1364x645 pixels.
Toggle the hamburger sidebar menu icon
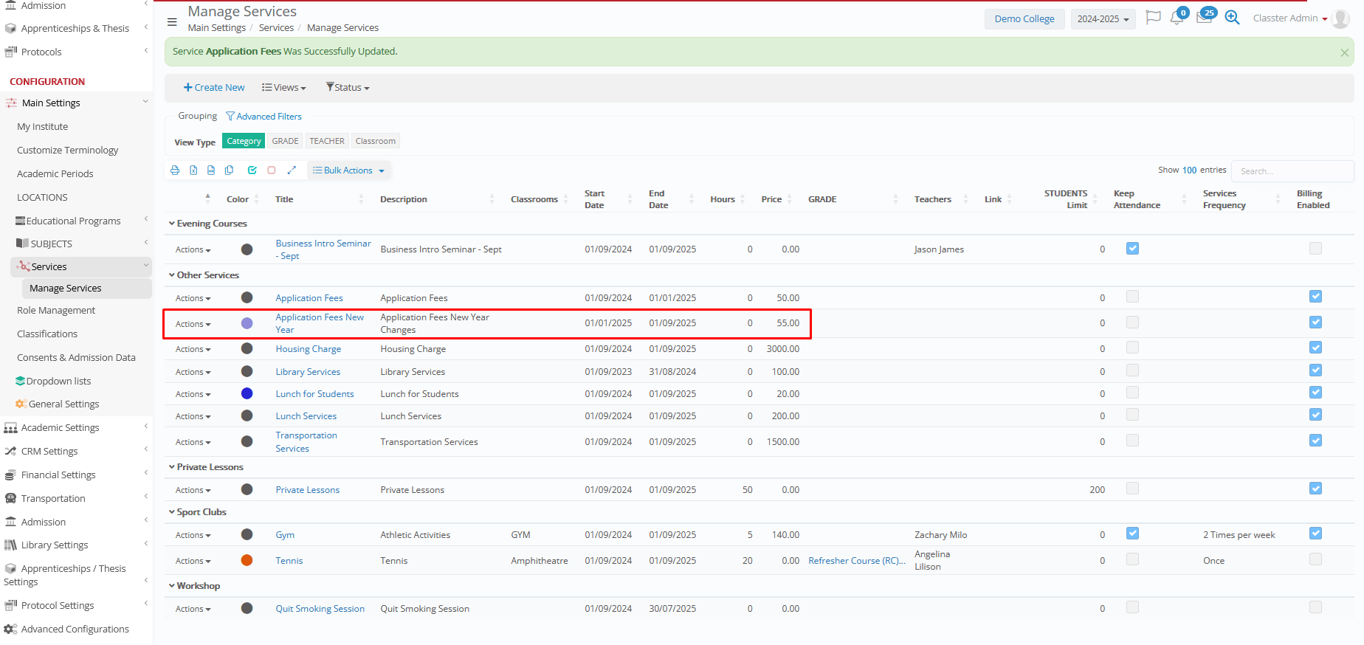[172, 22]
